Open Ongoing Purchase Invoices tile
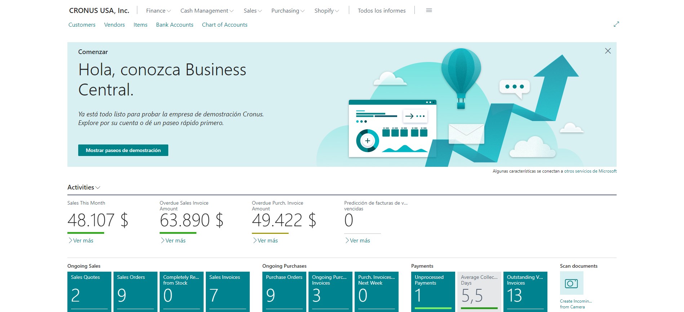The image size is (684, 312). [x=330, y=291]
